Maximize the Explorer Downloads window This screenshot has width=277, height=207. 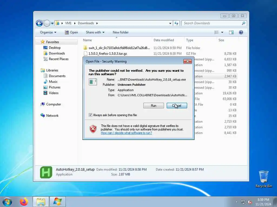[x=233, y=16]
